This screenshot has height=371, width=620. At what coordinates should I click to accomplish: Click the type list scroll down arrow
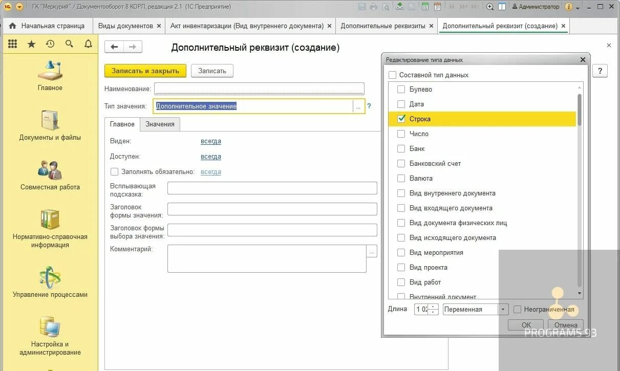click(x=580, y=293)
